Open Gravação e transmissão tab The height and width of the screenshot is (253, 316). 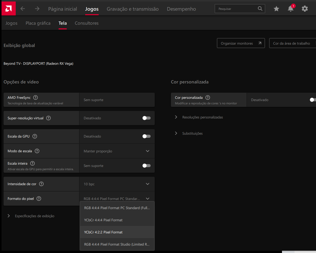(133, 9)
